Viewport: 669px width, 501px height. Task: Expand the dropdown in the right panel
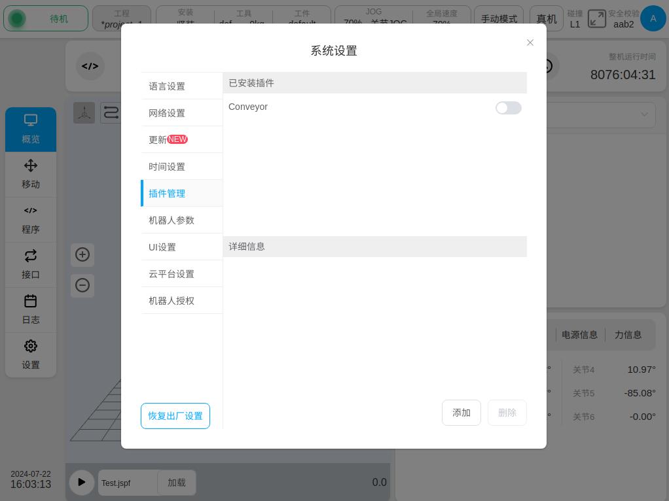[x=643, y=115]
